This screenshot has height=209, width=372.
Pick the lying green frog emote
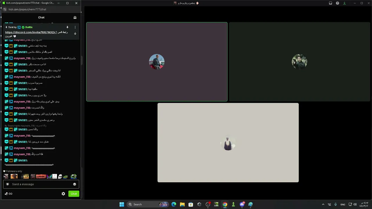pos(65,176)
